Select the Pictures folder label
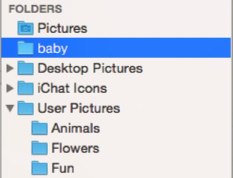Screen dimensions: 233x178 62,28
